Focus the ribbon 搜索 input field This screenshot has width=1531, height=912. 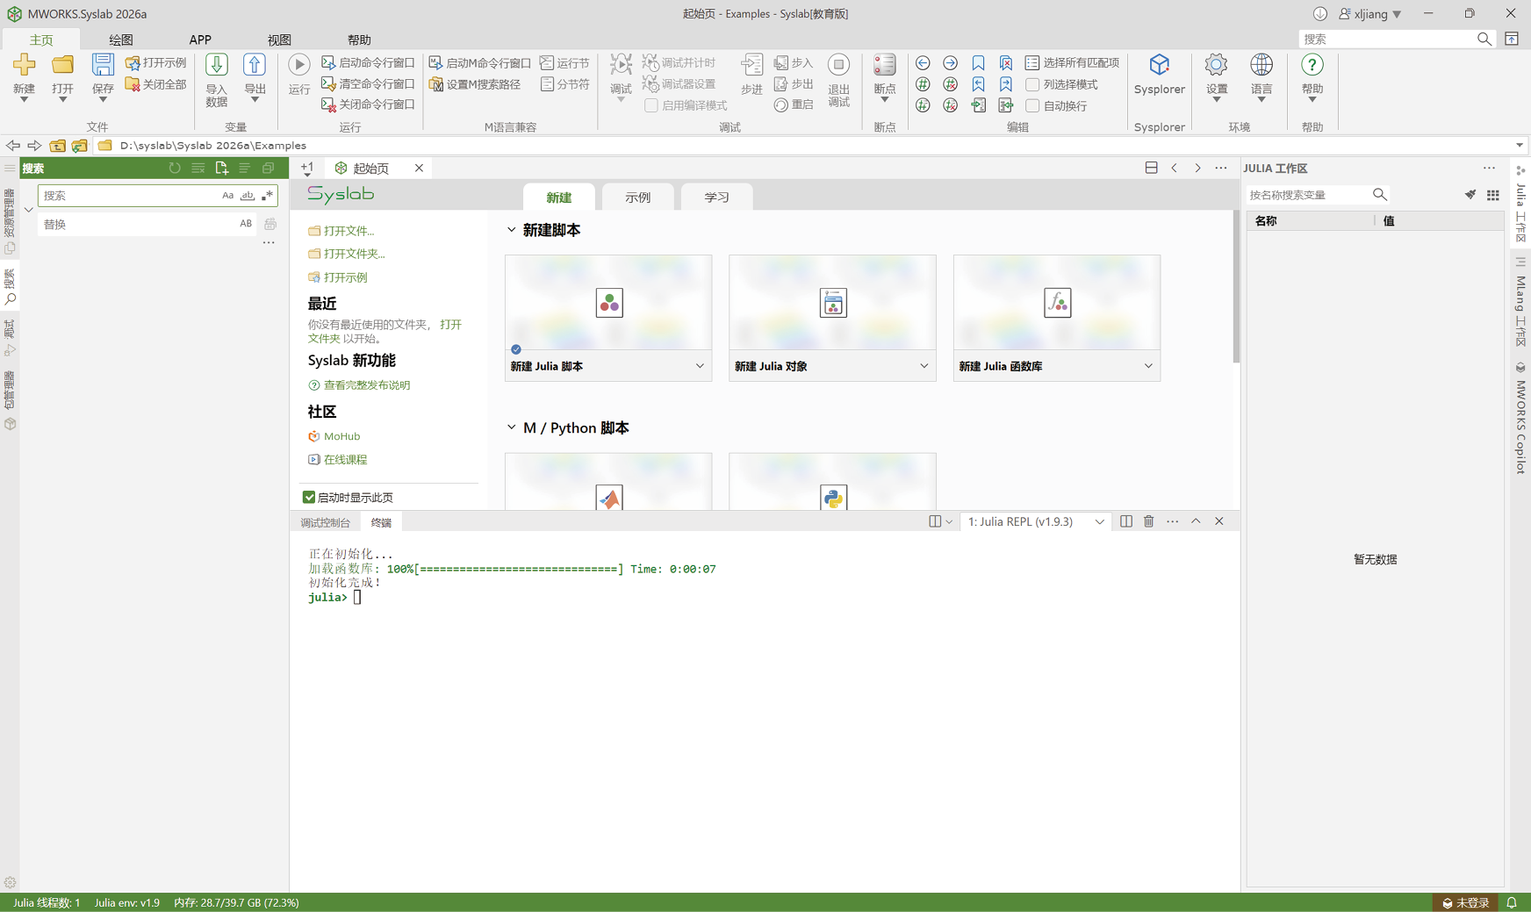pyautogui.click(x=1388, y=39)
